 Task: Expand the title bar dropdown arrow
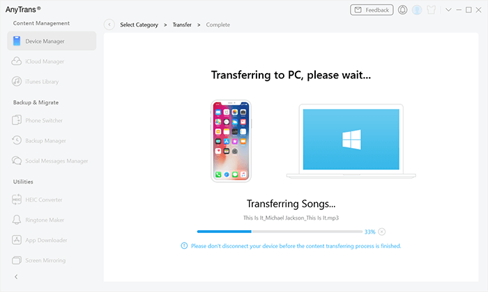click(448, 10)
